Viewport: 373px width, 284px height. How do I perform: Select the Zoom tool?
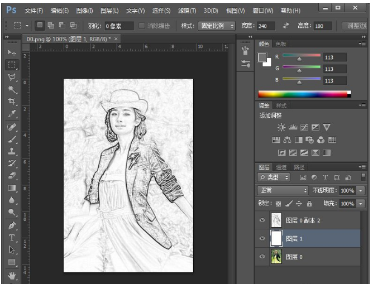pyautogui.click(x=12, y=213)
